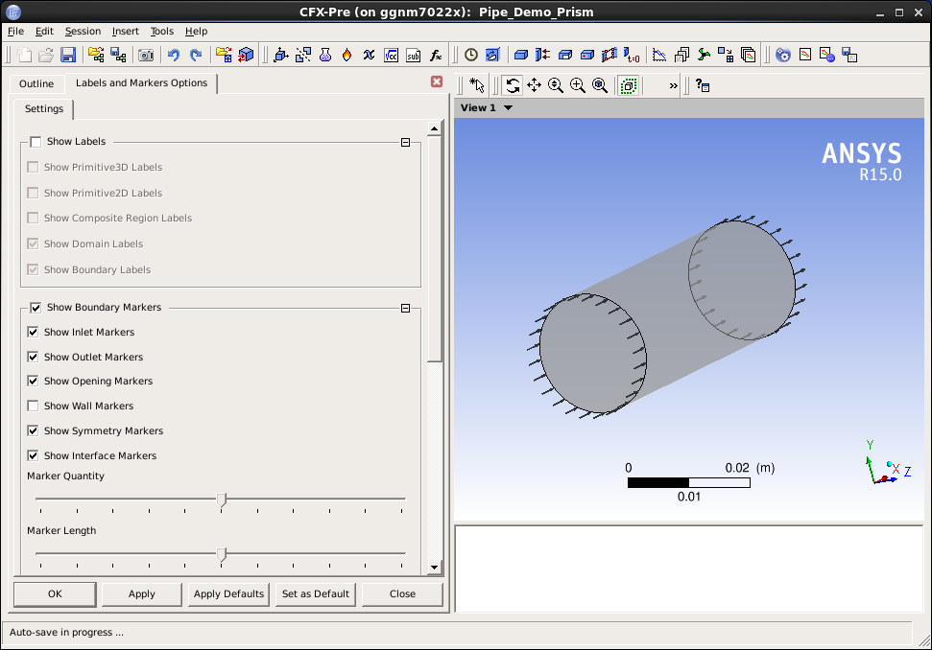Click the User Routine sub icon
Screen dimensions: 932x650
coord(413,56)
